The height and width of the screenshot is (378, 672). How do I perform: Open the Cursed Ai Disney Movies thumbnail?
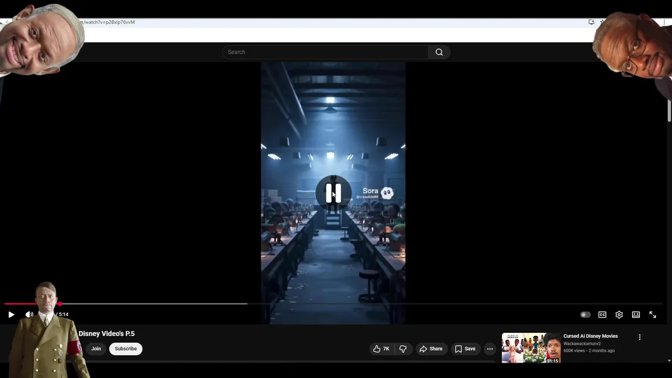coord(531,348)
